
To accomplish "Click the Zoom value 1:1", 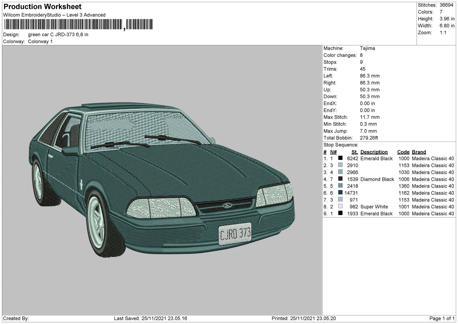I will (443, 33).
